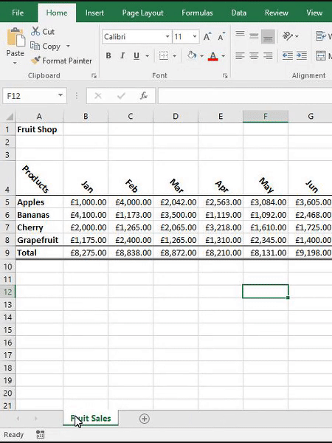
Task: Click the Paste button
Action: pyautogui.click(x=15, y=46)
